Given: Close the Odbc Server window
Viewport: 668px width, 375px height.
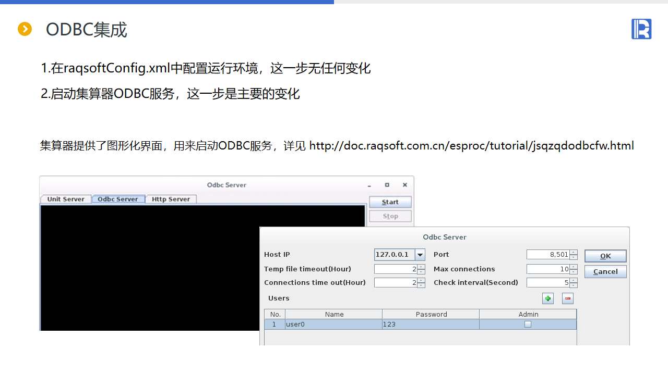Looking at the screenshot, I should (x=404, y=185).
